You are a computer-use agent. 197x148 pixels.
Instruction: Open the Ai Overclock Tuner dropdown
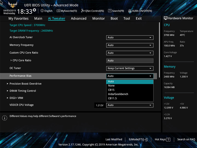pos(130,38)
